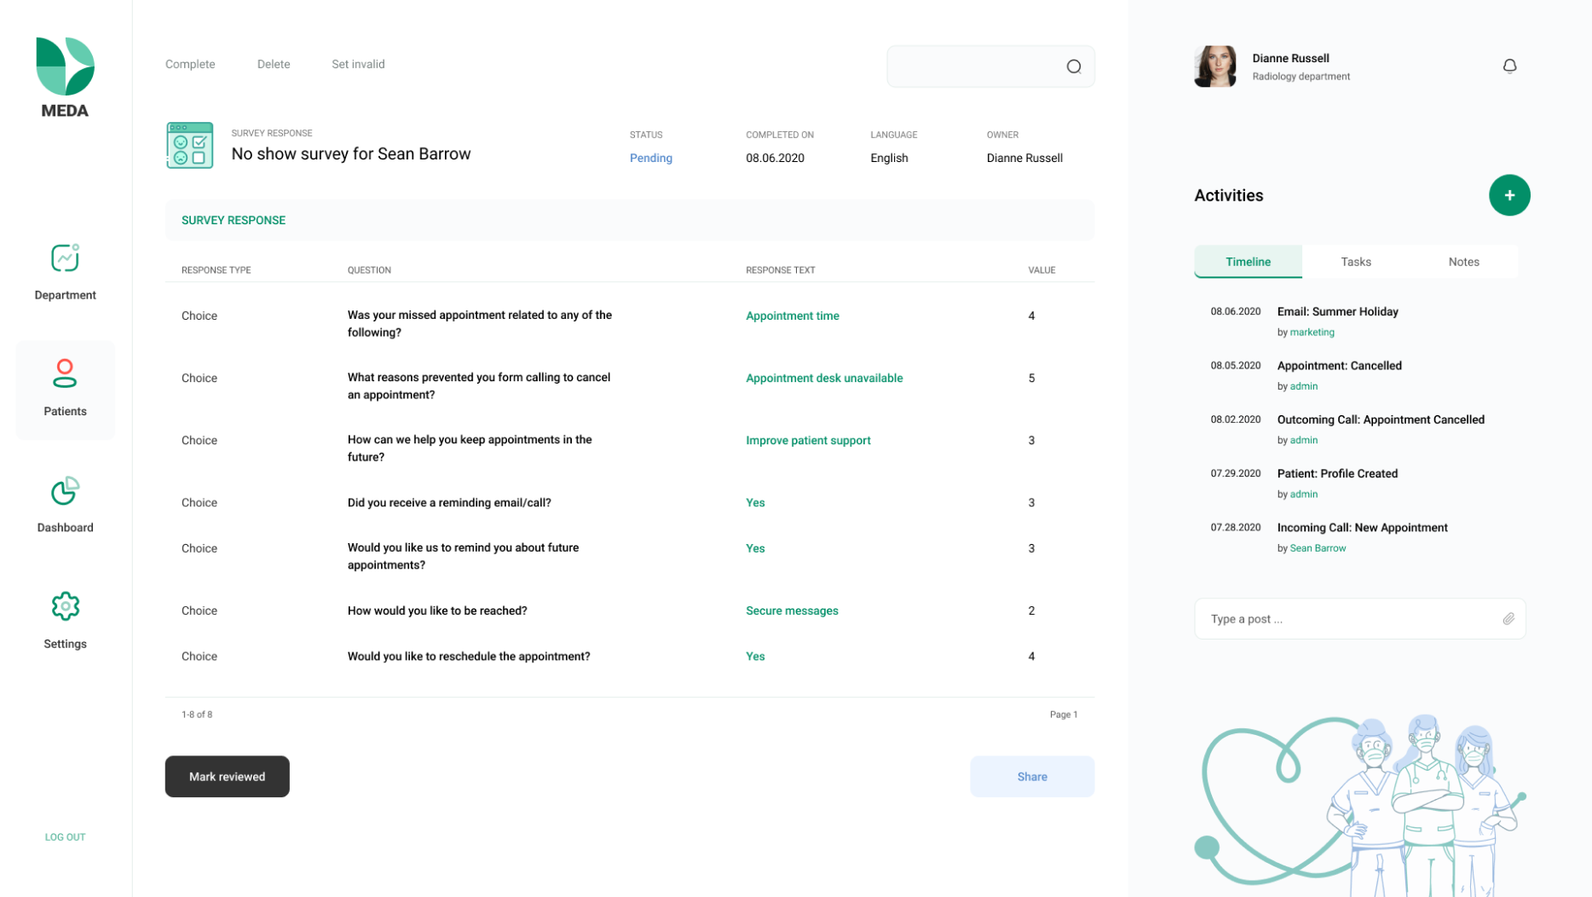
Task: Select the Delete action
Action: tap(274, 64)
